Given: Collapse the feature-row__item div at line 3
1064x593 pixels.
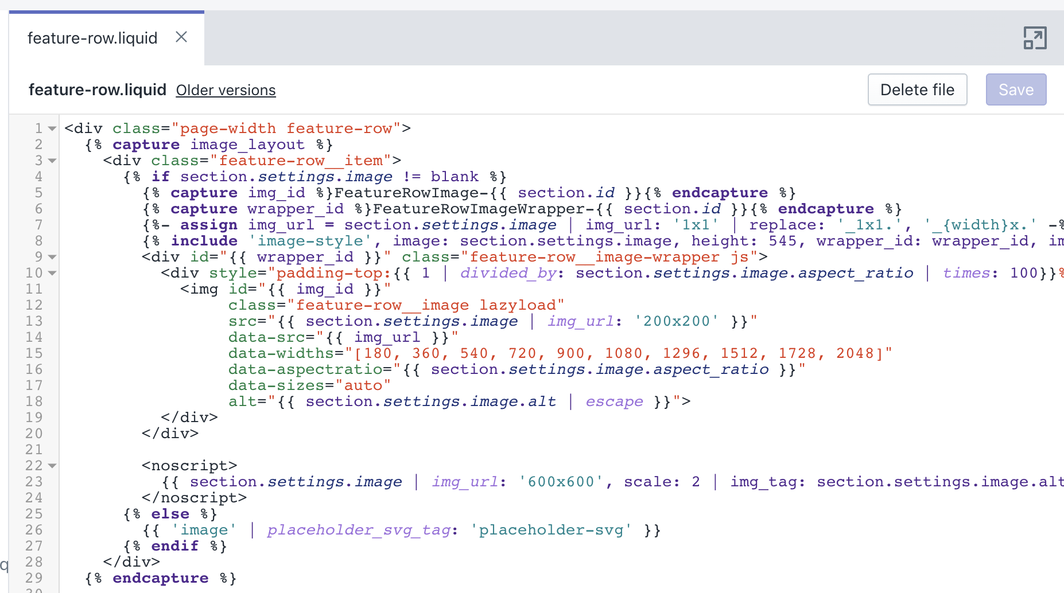Looking at the screenshot, I should pyautogui.click(x=51, y=161).
